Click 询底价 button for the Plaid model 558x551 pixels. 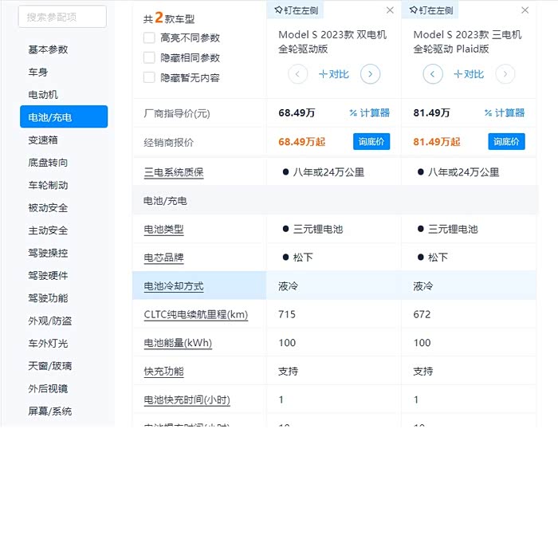506,142
